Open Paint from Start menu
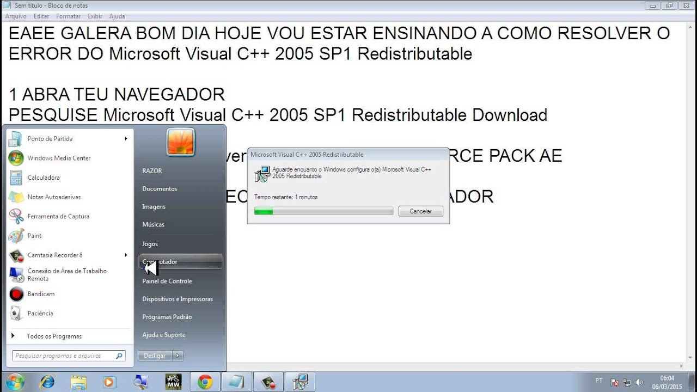The width and height of the screenshot is (697, 392). click(x=68, y=236)
